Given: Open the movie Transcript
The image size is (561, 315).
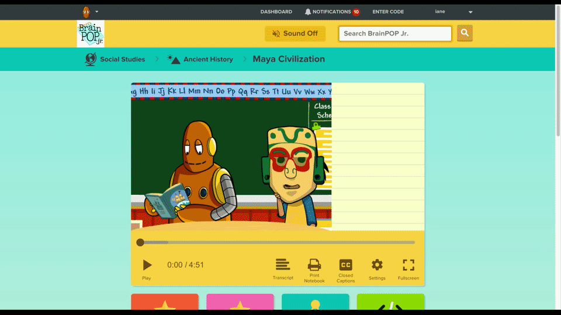Looking at the screenshot, I should coord(283,269).
